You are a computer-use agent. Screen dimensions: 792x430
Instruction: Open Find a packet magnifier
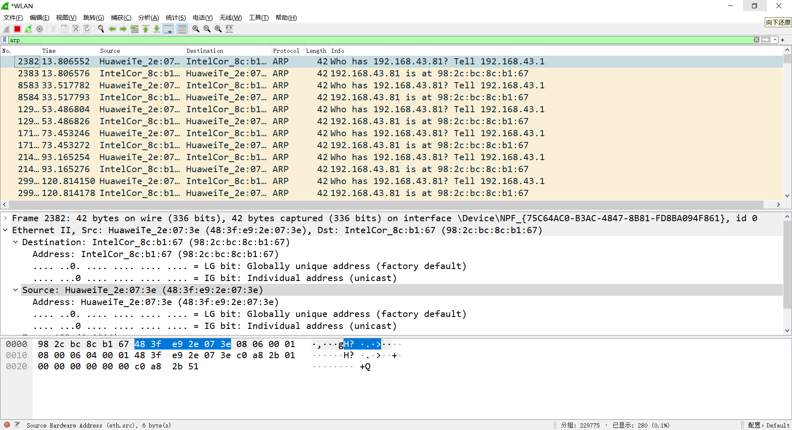coord(101,29)
